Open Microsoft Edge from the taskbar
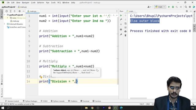The height and width of the screenshot is (110, 196). 121,108
